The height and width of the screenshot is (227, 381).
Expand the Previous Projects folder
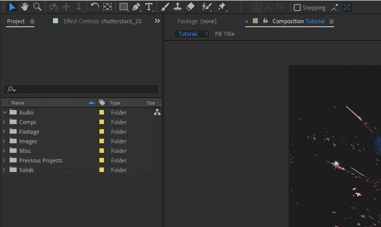tap(5, 160)
